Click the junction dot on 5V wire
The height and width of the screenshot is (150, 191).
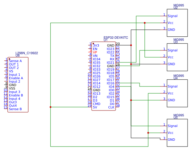tap(50, 107)
